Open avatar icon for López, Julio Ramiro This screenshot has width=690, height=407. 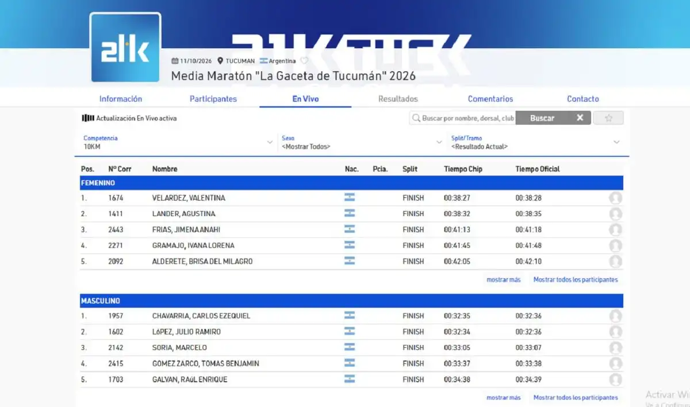[615, 332]
